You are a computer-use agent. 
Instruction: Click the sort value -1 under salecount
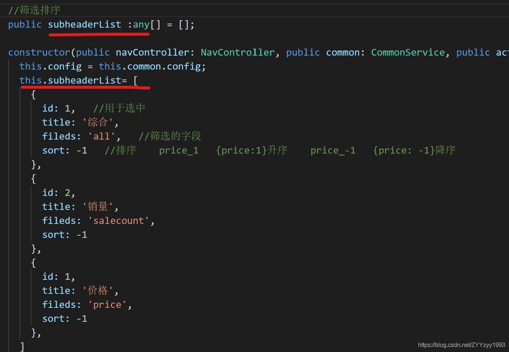click(82, 234)
